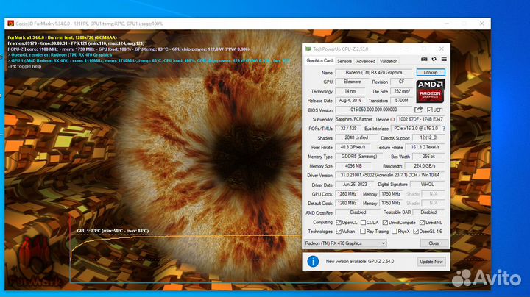The image size is (530, 297).
Task: Click the FurMark burn-in test header line
Action: coord(62,37)
